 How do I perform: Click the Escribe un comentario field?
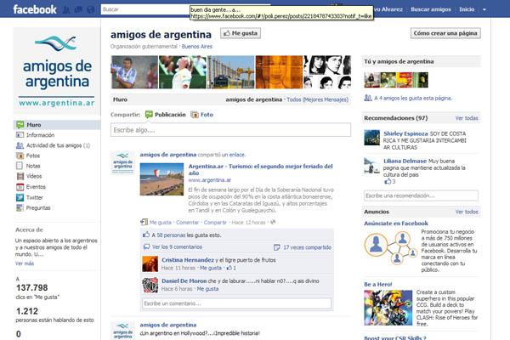[x=236, y=303]
